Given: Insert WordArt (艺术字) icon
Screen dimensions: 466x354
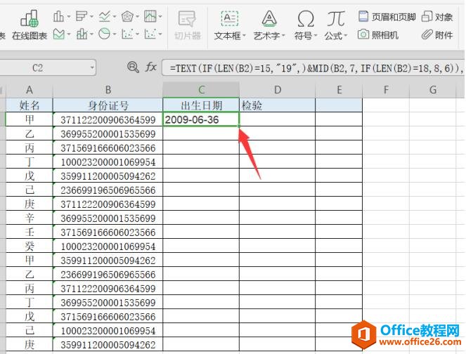Looking at the screenshot, I should click(x=269, y=18).
